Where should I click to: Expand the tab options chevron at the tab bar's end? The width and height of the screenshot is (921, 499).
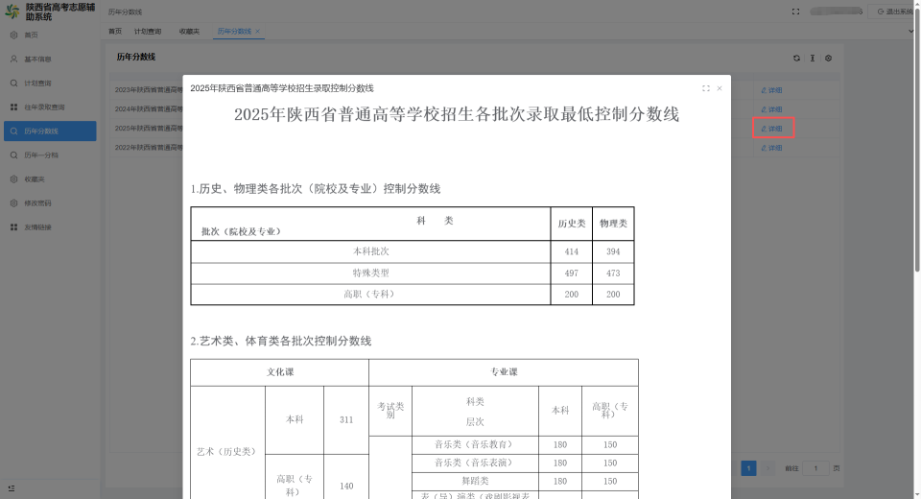pos(911,31)
